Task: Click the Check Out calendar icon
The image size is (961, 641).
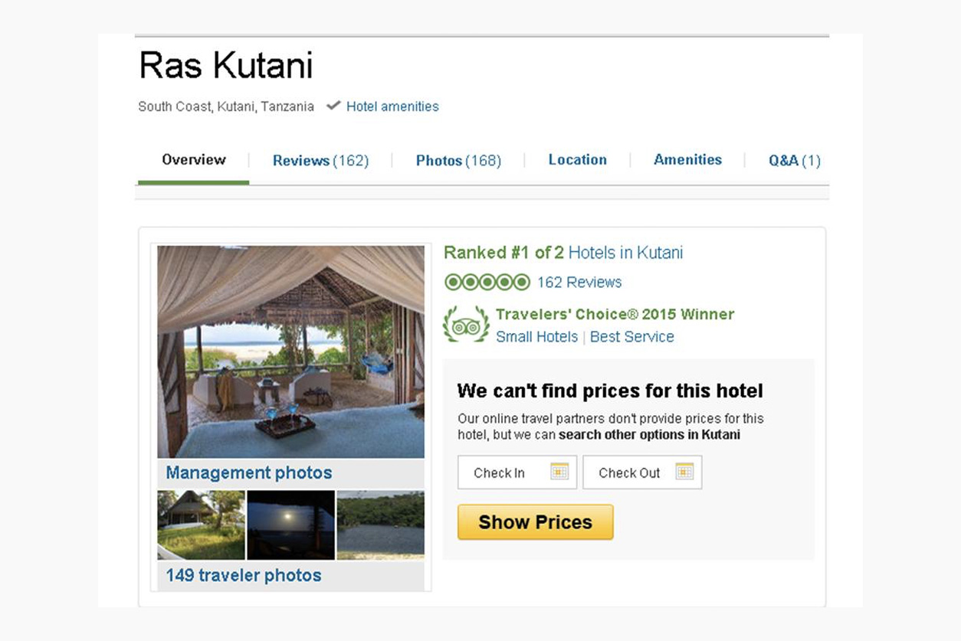Action: (x=684, y=472)
